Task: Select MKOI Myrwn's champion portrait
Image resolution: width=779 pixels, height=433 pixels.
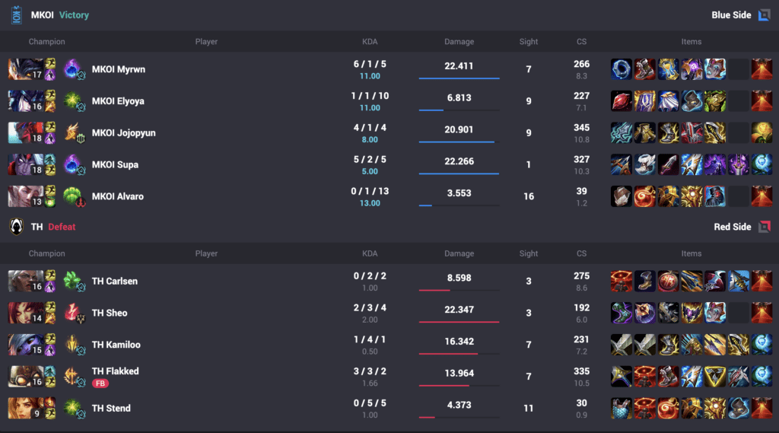Action: tap(25, 69)
